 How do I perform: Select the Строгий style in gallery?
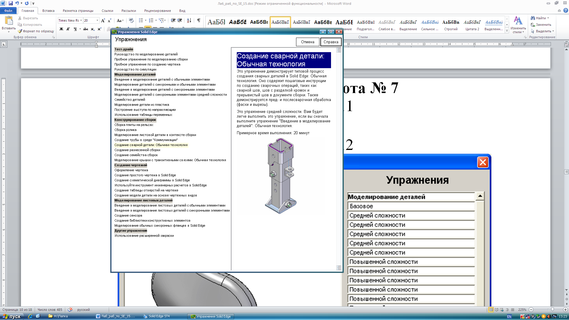coord(451,25)
